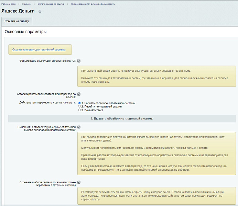Screen dimensions: 238x206
Task: Click the Основные параметры heading
Action: 25,32
